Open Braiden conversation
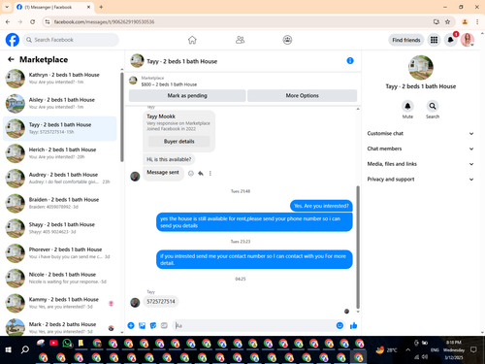This screenshot has height=364, width=485. click(60, 203)
